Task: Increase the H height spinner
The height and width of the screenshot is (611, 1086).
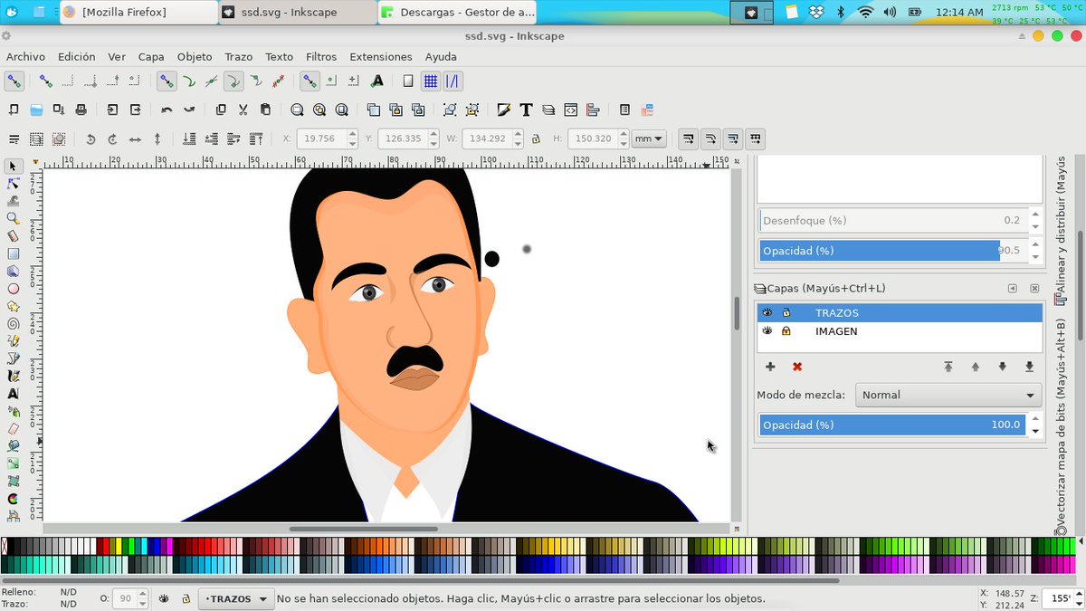Action: click(x=623, y=135)
